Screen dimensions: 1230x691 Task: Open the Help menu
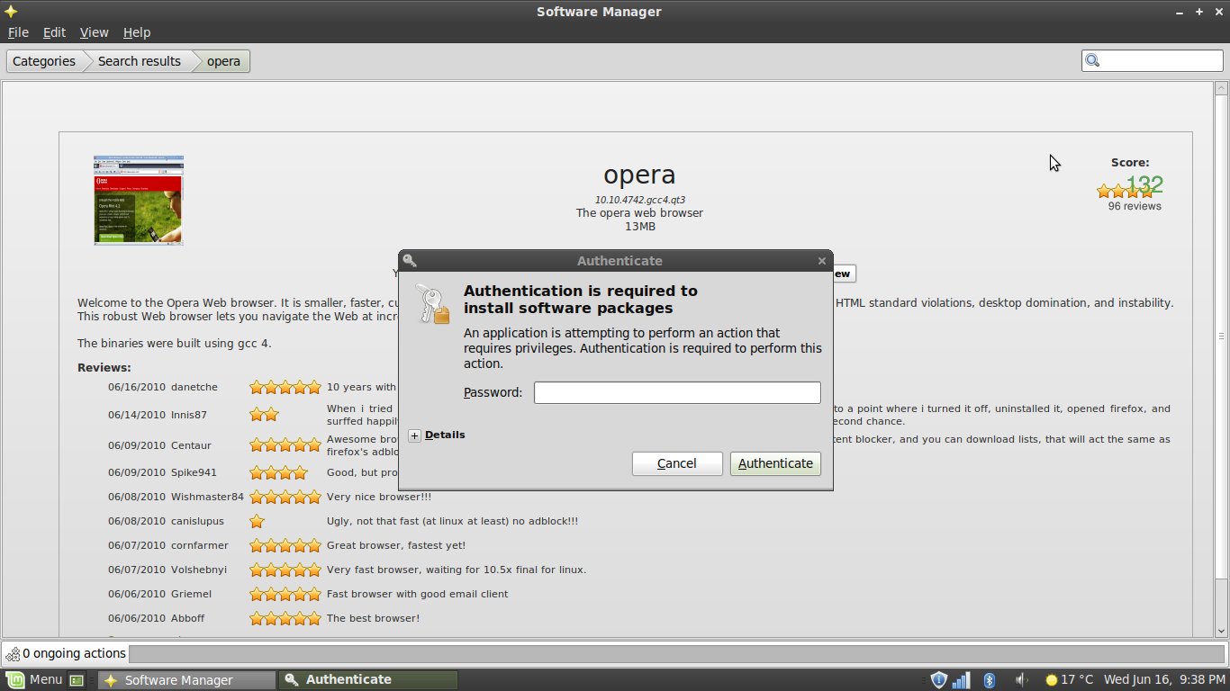137,32
